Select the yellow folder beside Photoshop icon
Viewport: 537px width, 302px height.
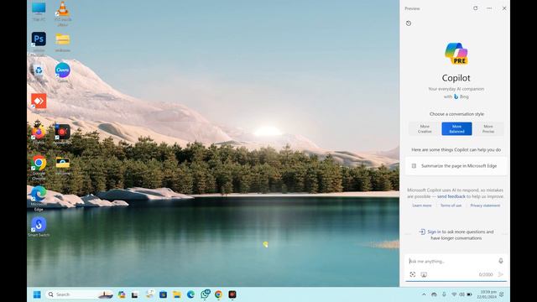(x=63, y=43)
